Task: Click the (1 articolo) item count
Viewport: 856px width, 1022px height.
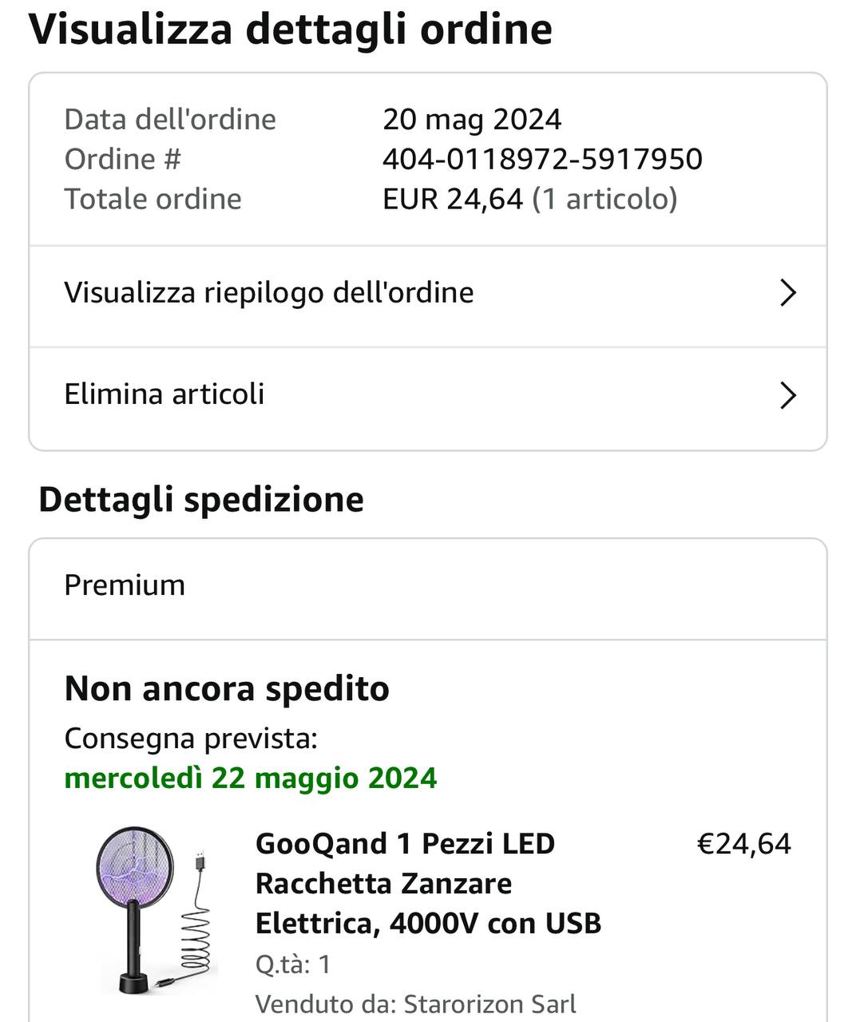Action: pos(604,199)
